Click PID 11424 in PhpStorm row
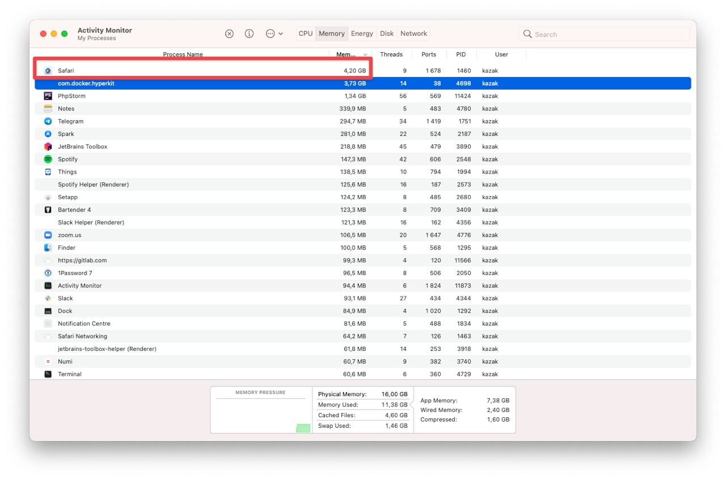The width and height of the screenshot is (726, 480). [463, 96]
